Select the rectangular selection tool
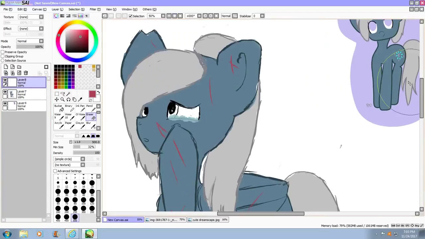 pyautogui.click(x=57, y=94)
